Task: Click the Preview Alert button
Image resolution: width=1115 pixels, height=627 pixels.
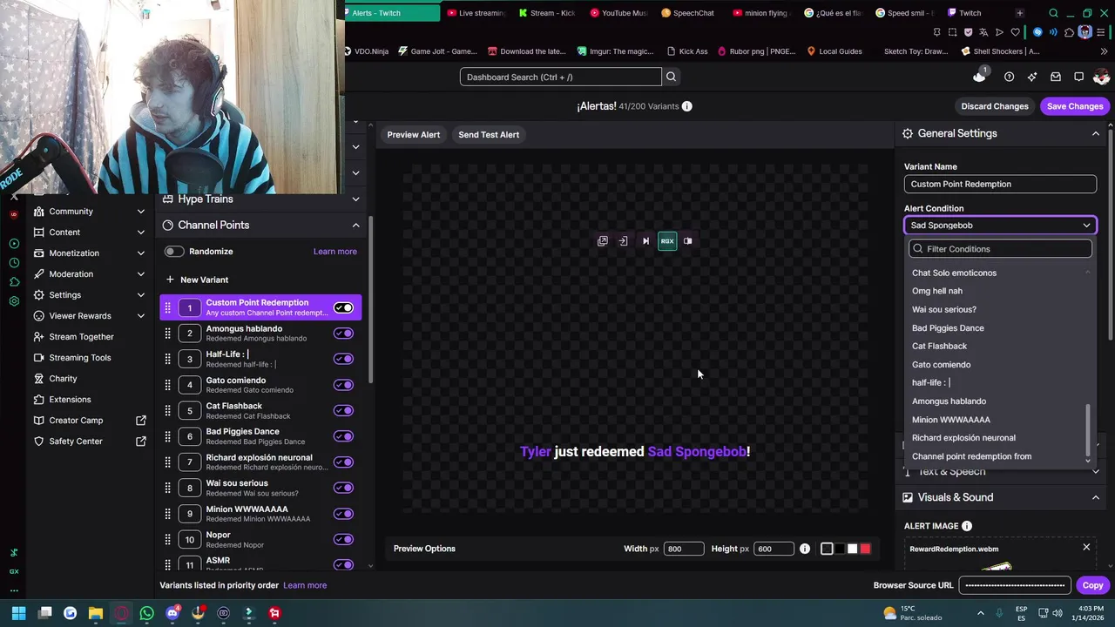Action: (414, 135)
